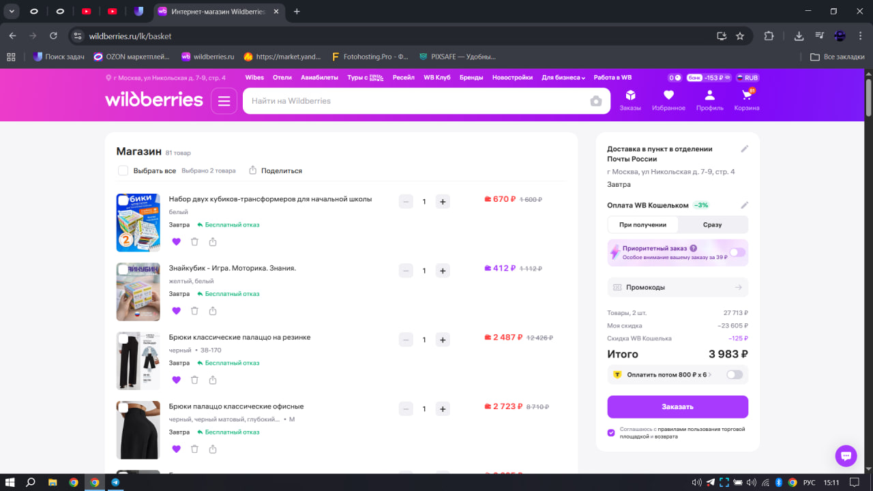Open Windows taskbar search
Image resolution: width=873 pixels, height=491 pixels.
(x=31, y=482)
